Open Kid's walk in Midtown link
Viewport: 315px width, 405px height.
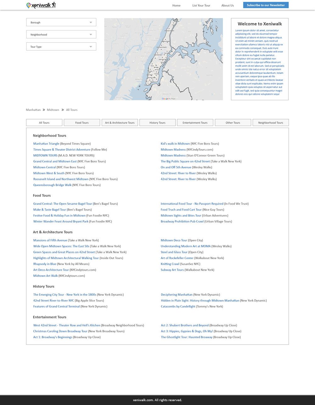[175, 144]
